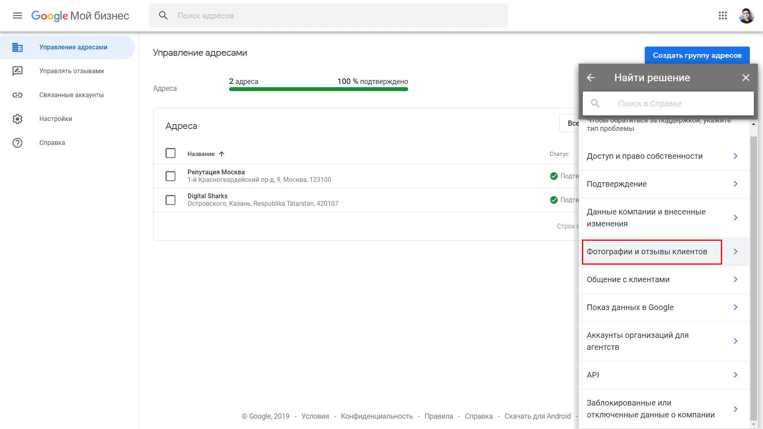The height and width of the screenshot is (429, 763).
Task: Expand Показ данных в Google chevron
Action: [736, 307]
